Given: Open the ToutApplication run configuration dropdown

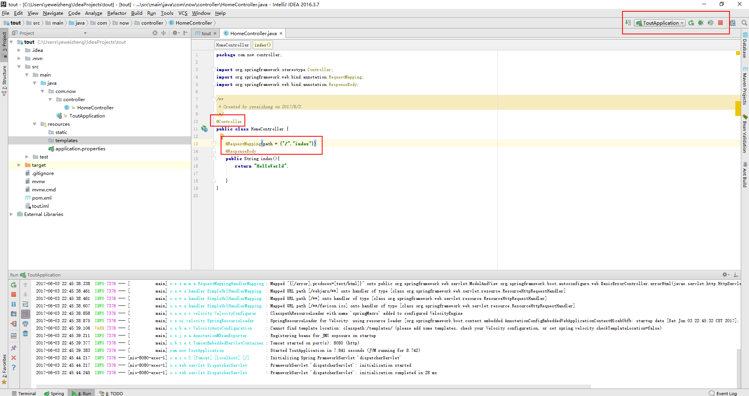Looking at the screenshot, I should click(x=660, y=23).
